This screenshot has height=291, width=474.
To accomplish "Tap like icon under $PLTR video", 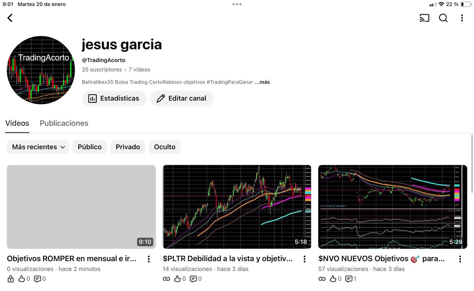I will (x=178, y=279).
